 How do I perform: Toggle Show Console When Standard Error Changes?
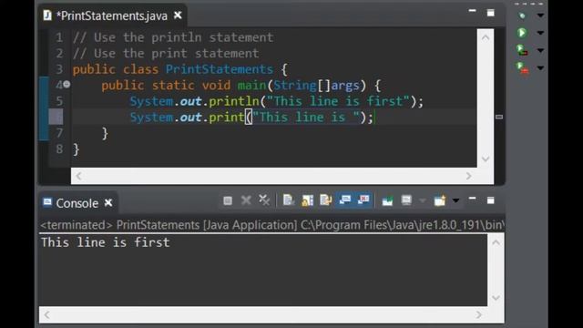pos(363,200)
